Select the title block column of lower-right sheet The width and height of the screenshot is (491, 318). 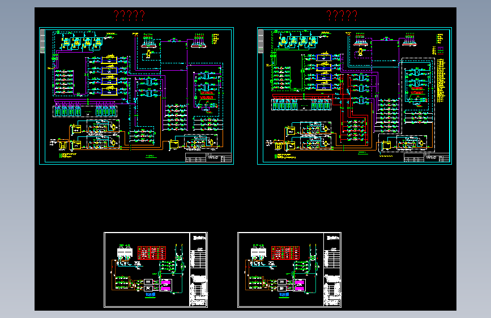click(332, 270)
